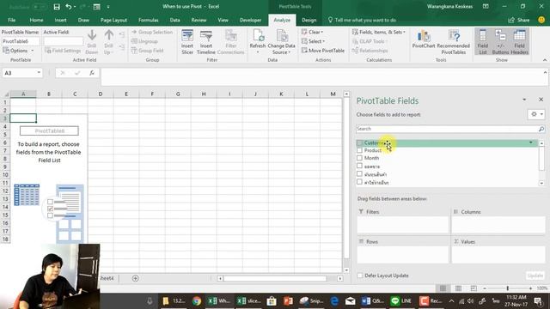Image resolution: width=550 pixels, height=309 pixels.
Task: Switch to Page Layout view icon
Action: point(458,288)
